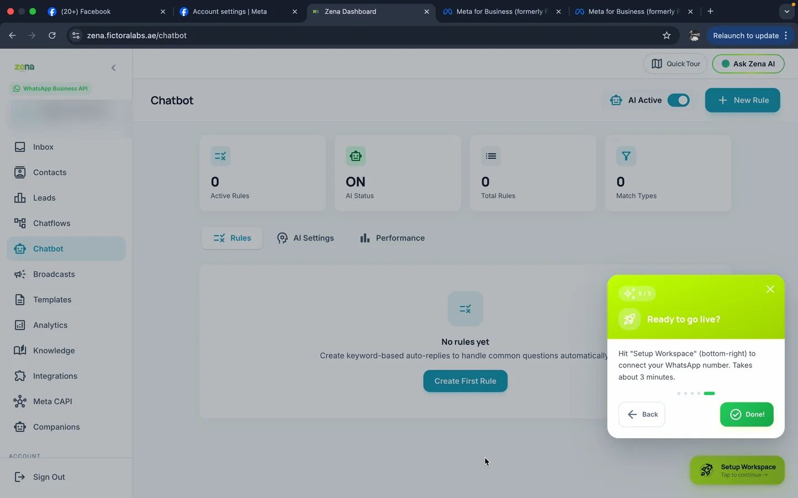The image size is (798, 498).
Task: Bookmark this page with star
Action: (667, 35)
